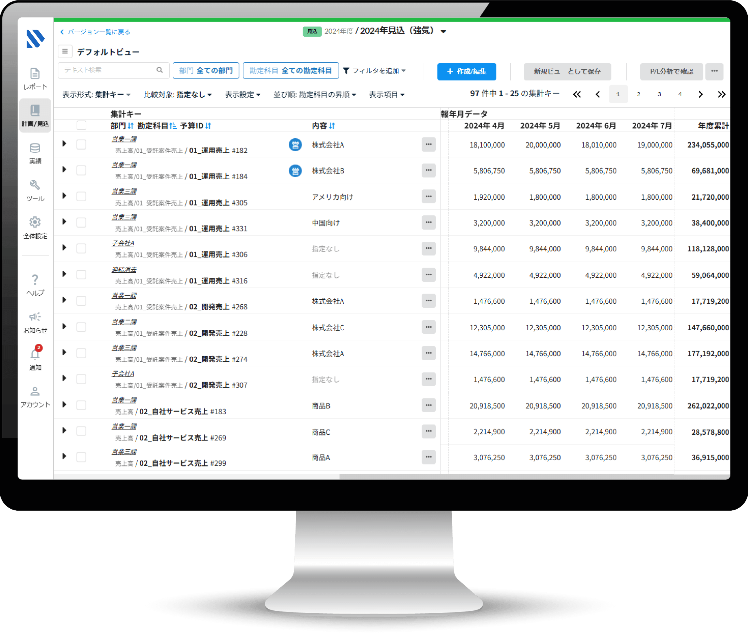Screen dimensions: 748x634
Task: Tick the header select-all checkbox
Action: 81,125
